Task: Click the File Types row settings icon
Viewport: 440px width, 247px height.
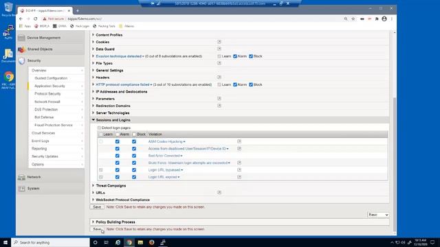Action: (x=219, y=63)
